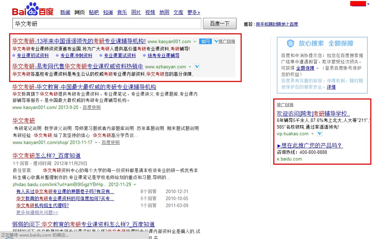
Task: Expand dropdown arrow after 2013-11-17 date
Action: pos(96,143)
